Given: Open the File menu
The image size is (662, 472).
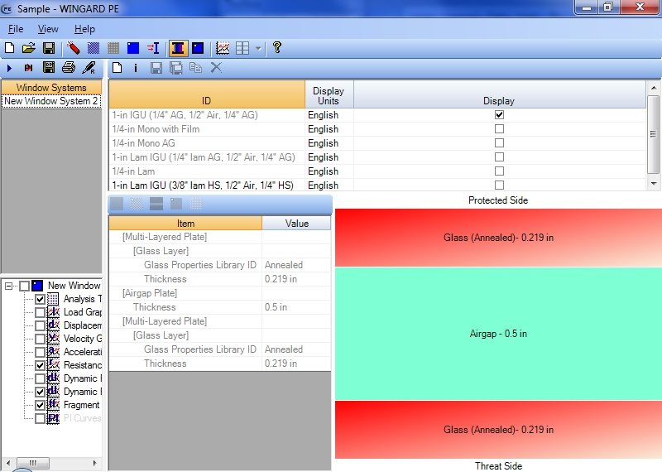Looking at the screenshot, I should [16, 29].
